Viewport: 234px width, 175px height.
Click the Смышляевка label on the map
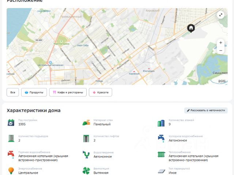(220, 73)
